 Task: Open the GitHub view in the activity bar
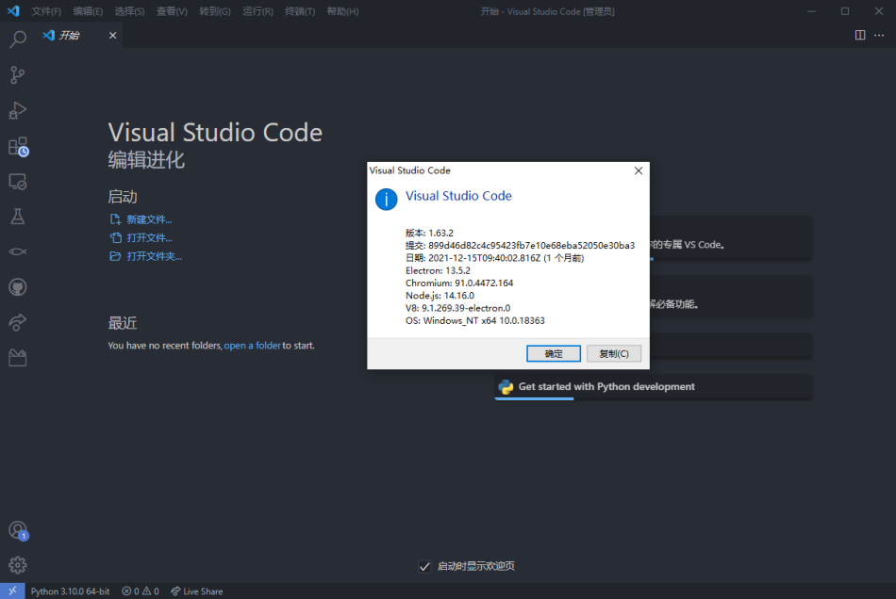click(18, 287)
